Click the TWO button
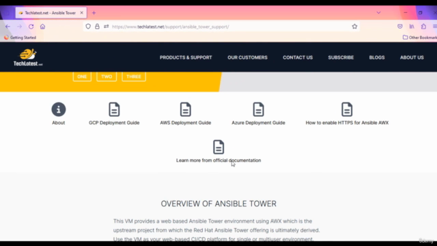The width and height of the screenshot is (437, 246). (107, 77)
